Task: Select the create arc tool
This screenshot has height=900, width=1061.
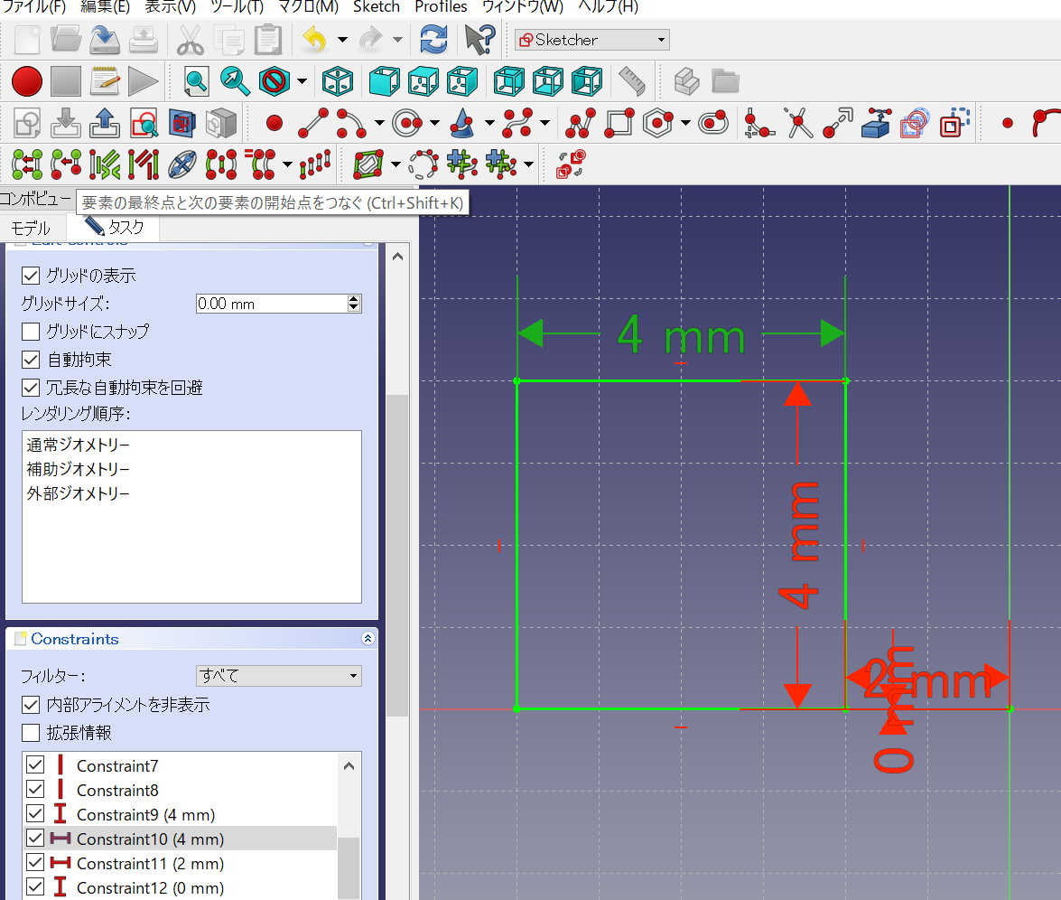Action: pos(351,123)
